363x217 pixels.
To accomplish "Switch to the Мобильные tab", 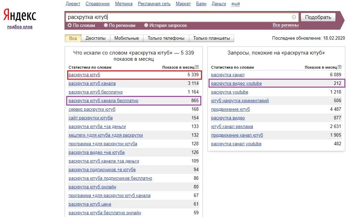I will pos(127,38).
